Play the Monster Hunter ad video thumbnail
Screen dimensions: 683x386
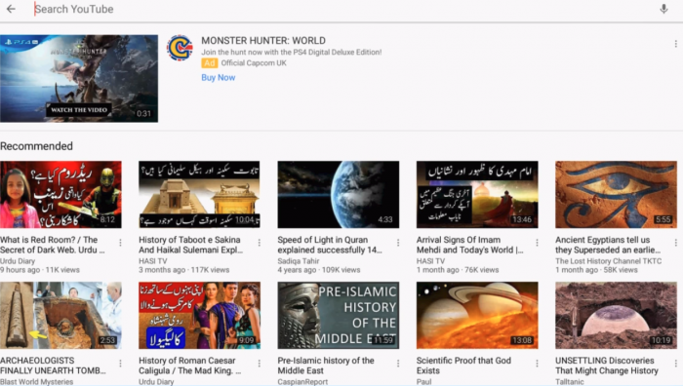click(79, 78)
